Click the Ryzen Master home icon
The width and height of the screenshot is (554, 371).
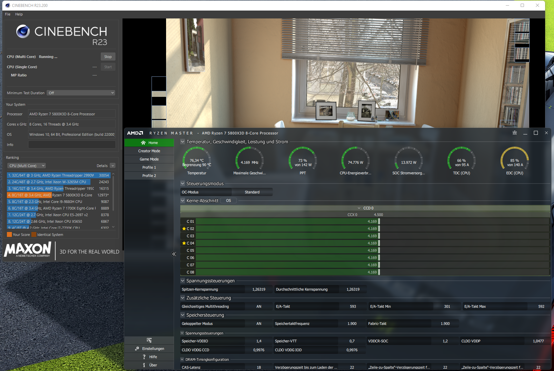coord(143,143)
